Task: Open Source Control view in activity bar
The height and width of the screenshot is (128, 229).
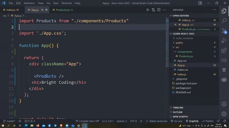Action: point(224,31)
